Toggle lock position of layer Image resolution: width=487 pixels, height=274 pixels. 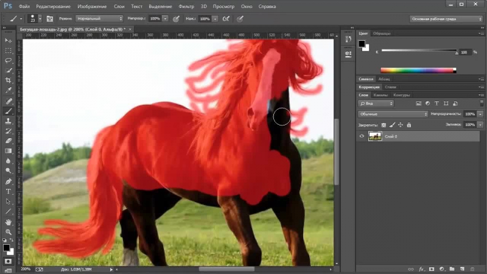[401, 125]
